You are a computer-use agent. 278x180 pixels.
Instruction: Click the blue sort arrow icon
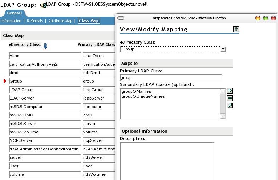click(45, 46)
